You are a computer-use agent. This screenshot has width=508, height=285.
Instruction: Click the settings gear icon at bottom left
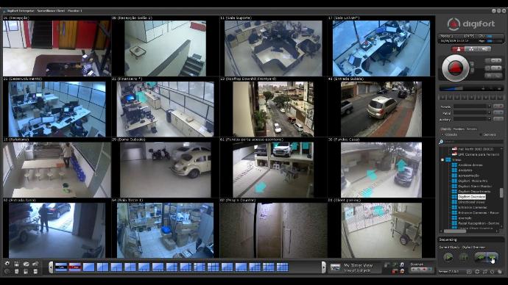pos(7,264)
